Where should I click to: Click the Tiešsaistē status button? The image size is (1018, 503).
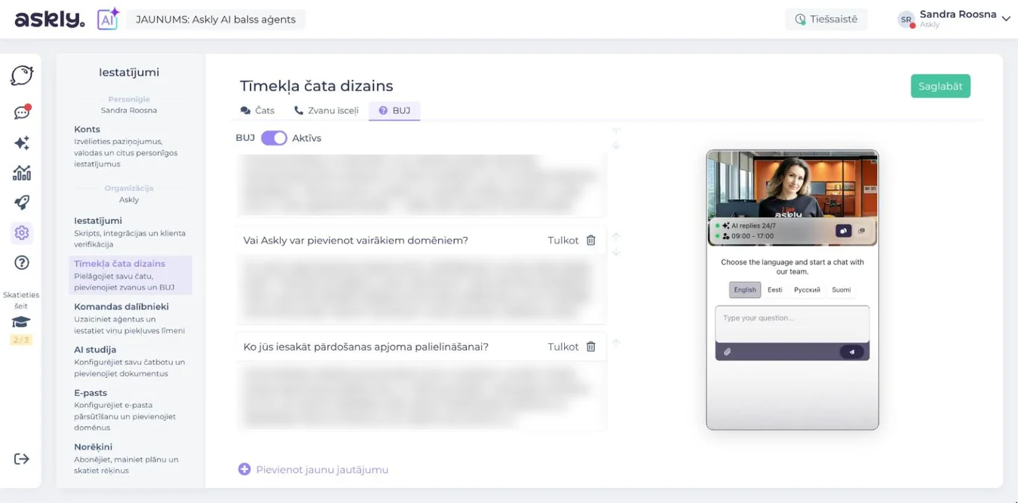coord(826,20)
